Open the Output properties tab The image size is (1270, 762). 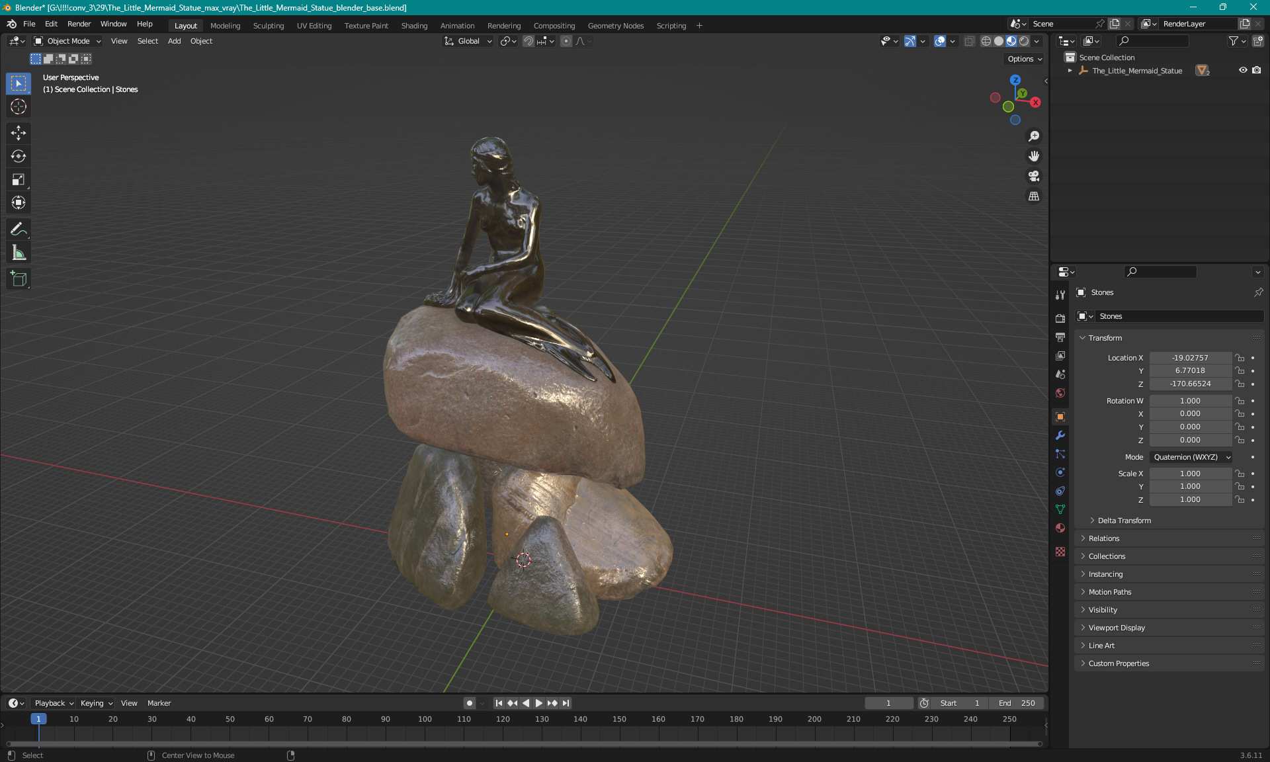click(1060, 337)
